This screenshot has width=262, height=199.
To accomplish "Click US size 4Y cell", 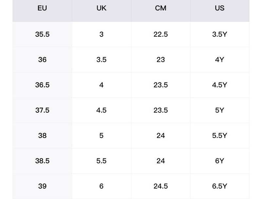I will (x=219, y=60).
